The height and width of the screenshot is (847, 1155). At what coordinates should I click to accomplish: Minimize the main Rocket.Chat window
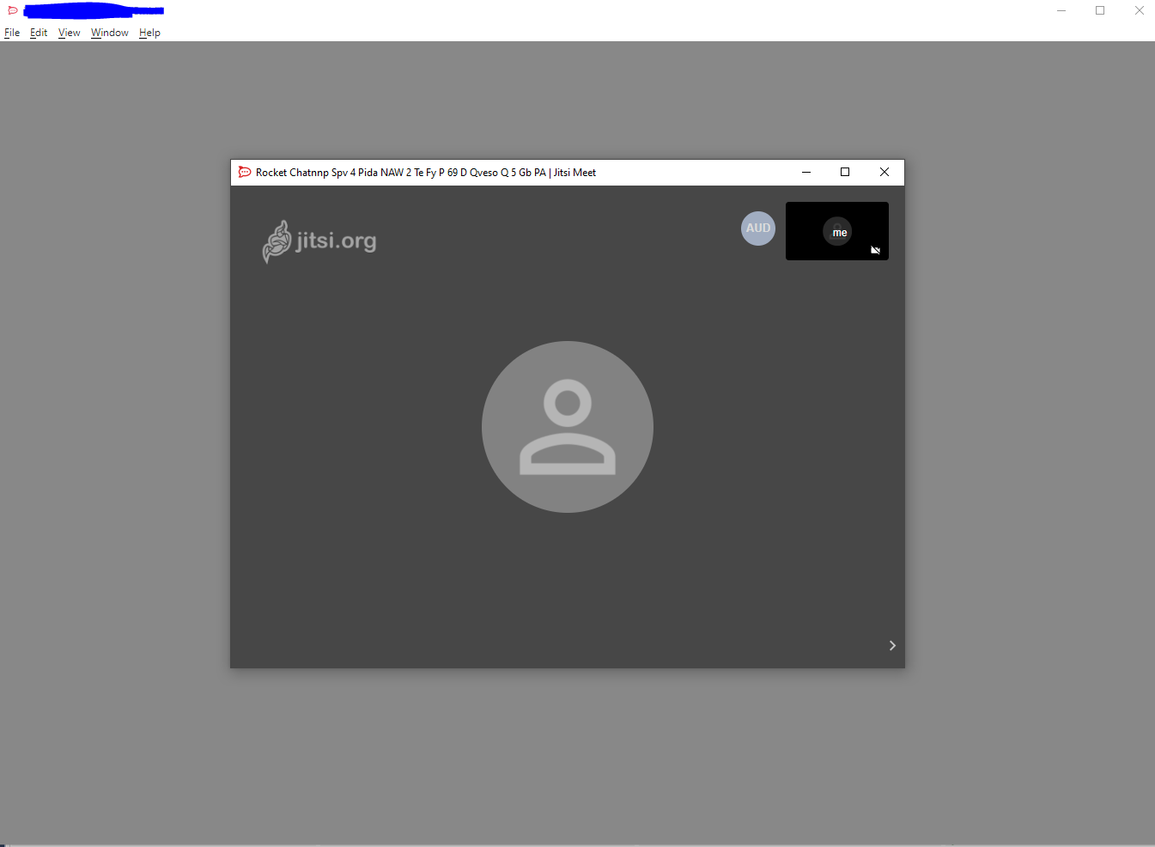coord(1061,10)
